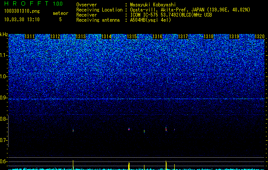Click the 1315 time marker
This screenshot has width=268, height=170.
[x=132, y=37]
